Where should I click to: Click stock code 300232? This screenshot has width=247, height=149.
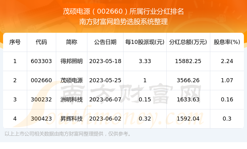pyautogui.click(x=41, y=100)
